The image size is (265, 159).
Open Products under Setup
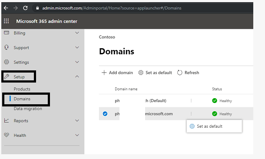pyautogui.click(x=22, y=89)
